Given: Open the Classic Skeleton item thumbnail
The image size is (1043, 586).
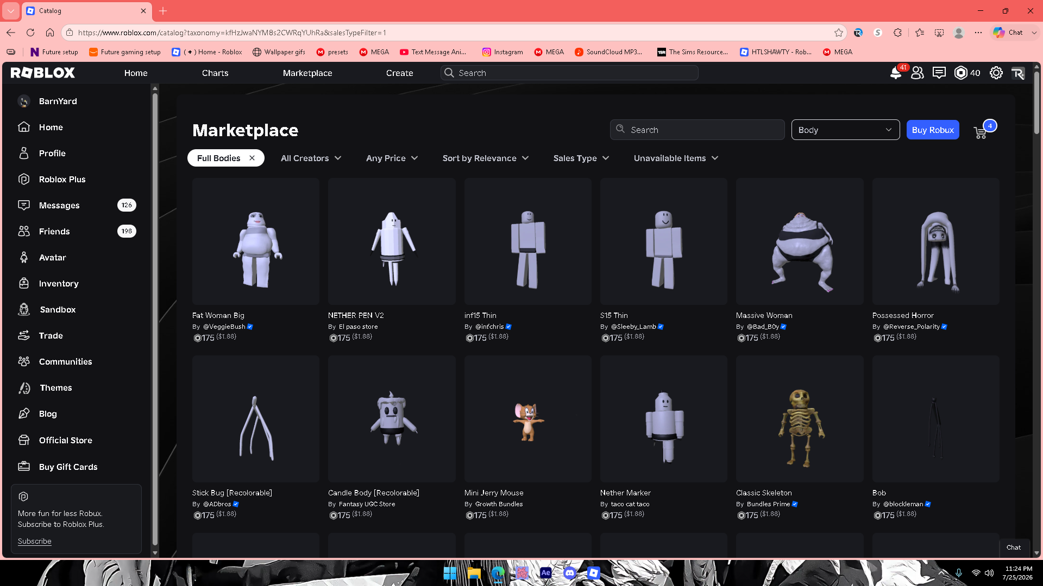Looking at the screenshot, I should coord(800,419).
